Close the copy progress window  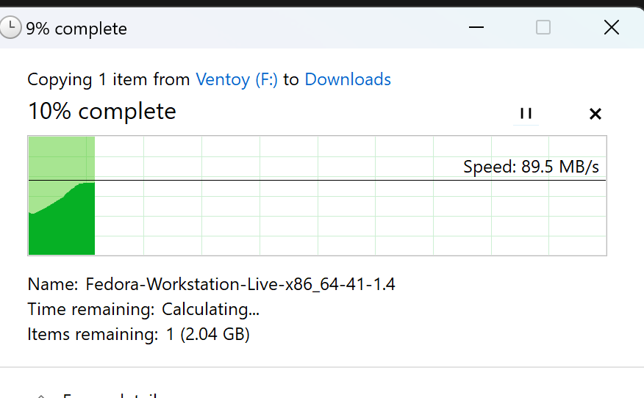click(x=611, y=28)
